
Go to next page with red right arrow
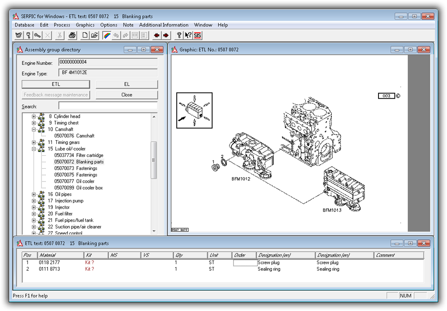166,35
